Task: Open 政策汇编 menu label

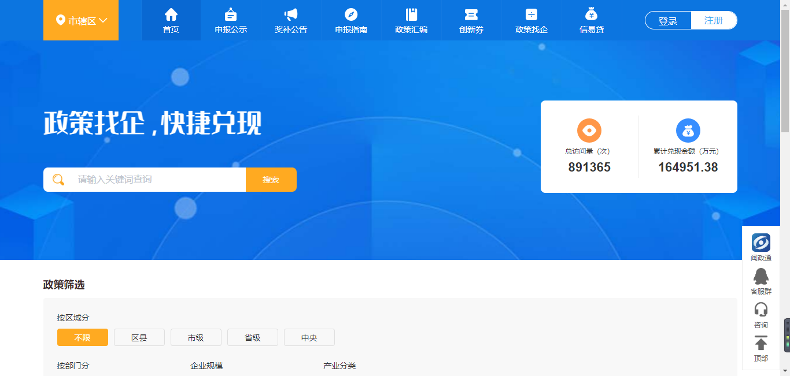Action: pos(411,29)
